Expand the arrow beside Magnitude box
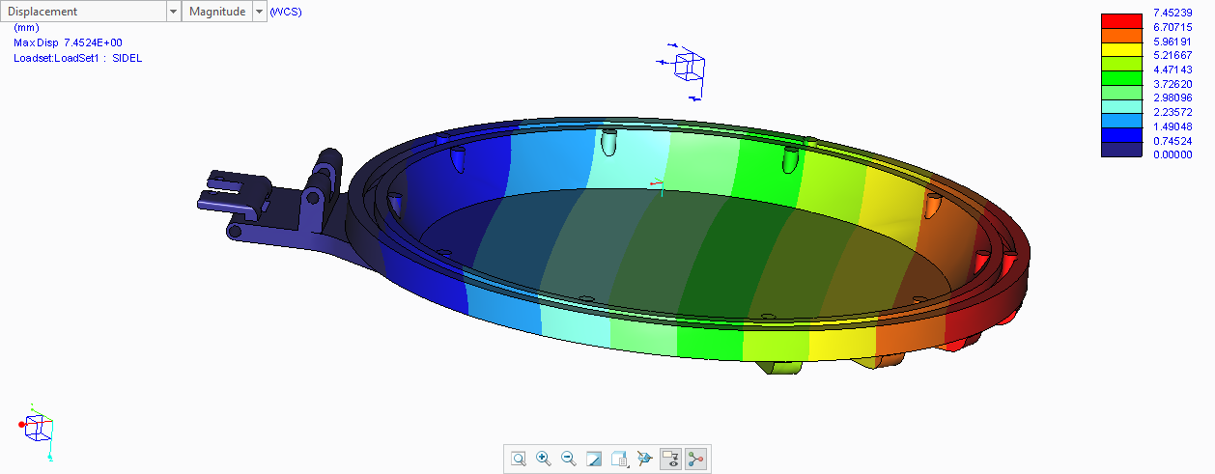This screenshot has height=474, width=1215. pyautogui.click(x=259, y=11)
